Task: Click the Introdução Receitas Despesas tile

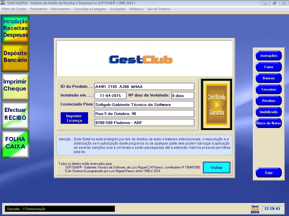Action: pos(15,29)
